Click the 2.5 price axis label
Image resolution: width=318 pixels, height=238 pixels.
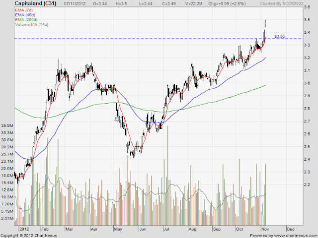pos(307,147)
